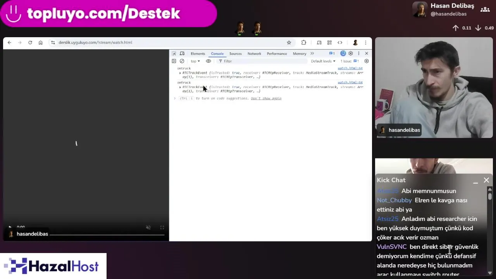The width and height of the screenshot is (496, 279).
Task: Enter fullscreen on the video player
Action: [x=162, y=227]
